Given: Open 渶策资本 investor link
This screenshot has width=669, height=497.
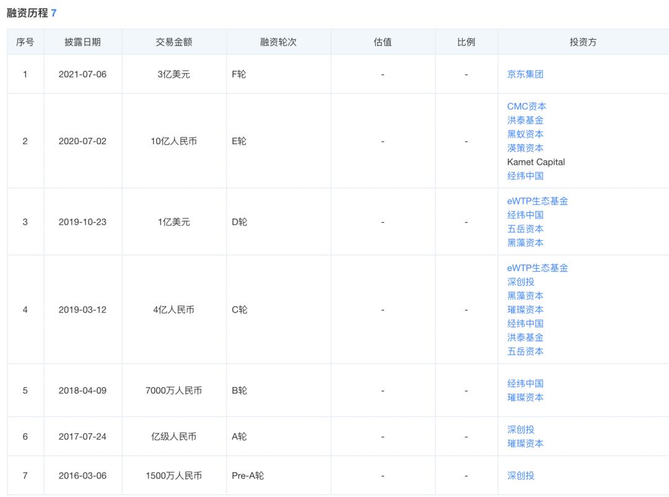Looking at the screenshot, I should click(525, 148).
